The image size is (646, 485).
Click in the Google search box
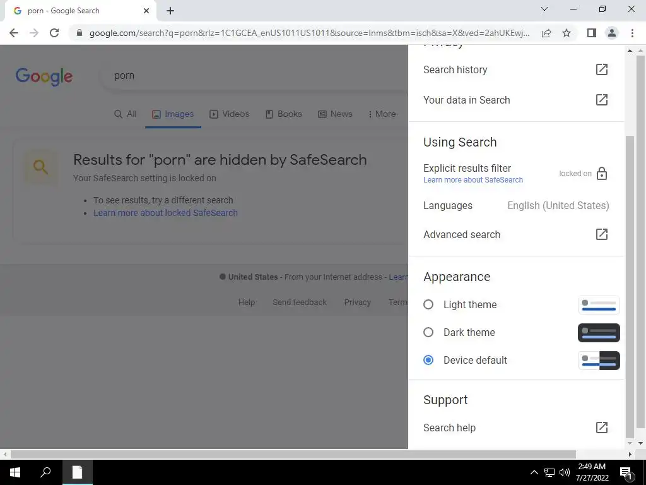pyautogui.click(x=255, y=76)
